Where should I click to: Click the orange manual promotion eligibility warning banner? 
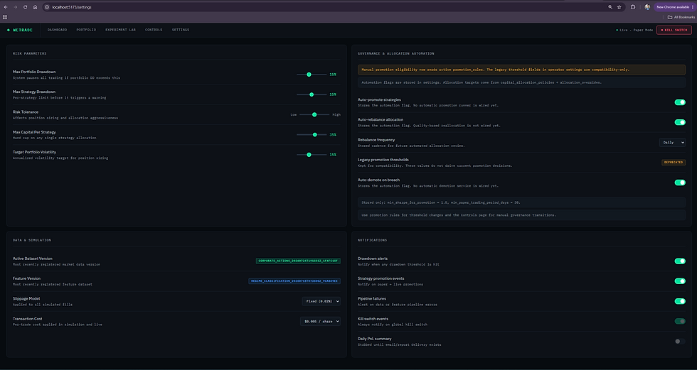tap(521, 70)
